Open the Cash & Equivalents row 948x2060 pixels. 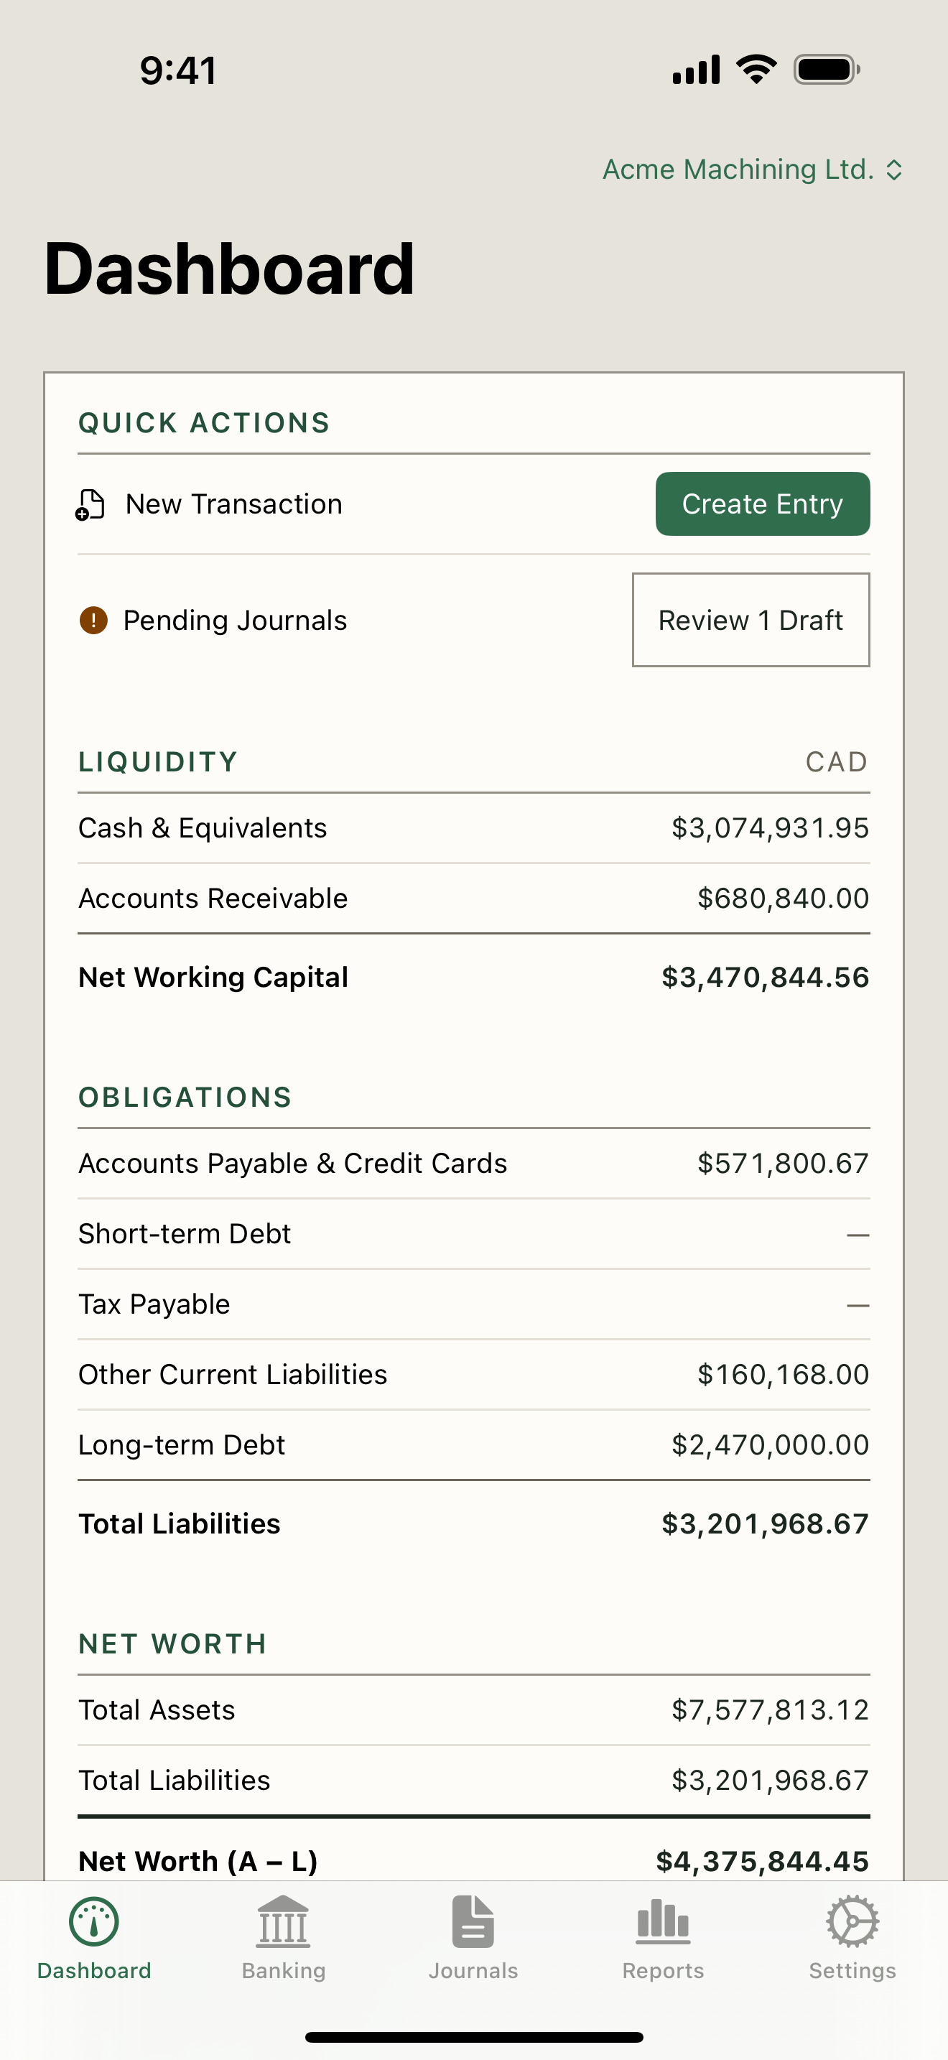coord(473,827)
